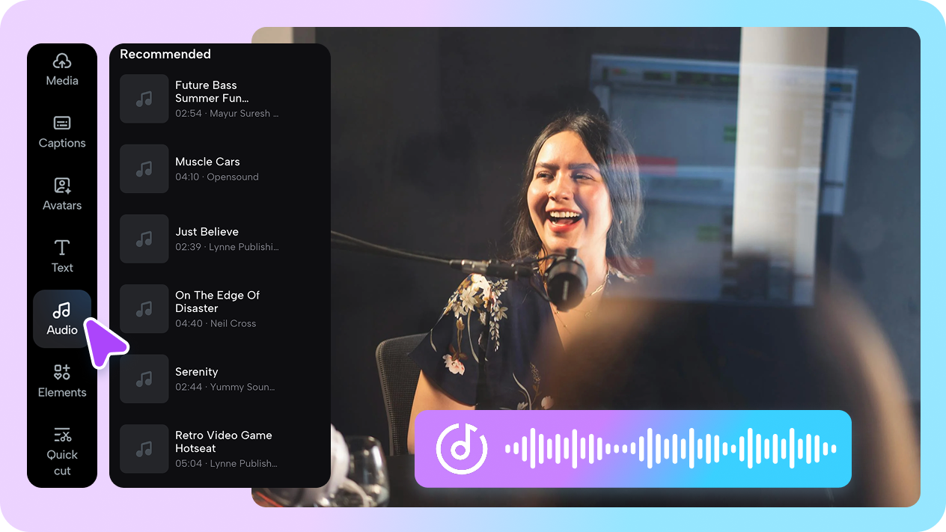Switch to the Avatars tab label
The width and height of the screenshot is (946, 532).
[62, 205]
